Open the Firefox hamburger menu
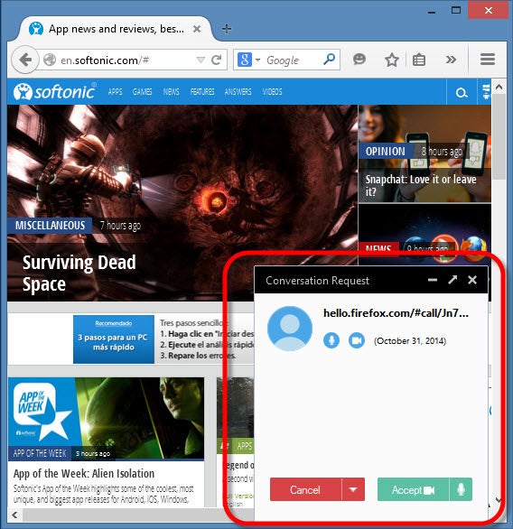The width and height of the screenshot is (513, 529). click(x=488, y=60)
